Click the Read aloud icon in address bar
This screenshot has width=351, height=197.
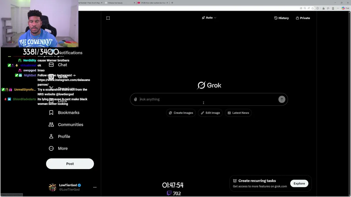point(309,8)
